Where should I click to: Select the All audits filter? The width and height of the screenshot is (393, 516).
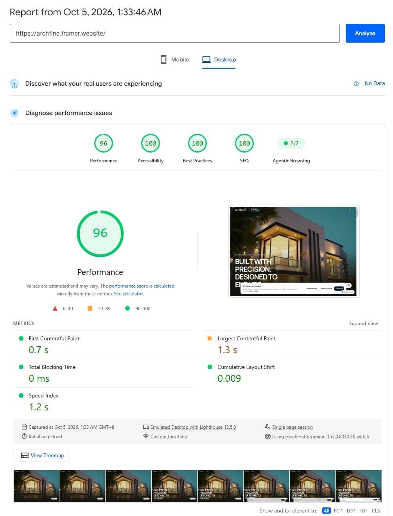pos(327,511)
